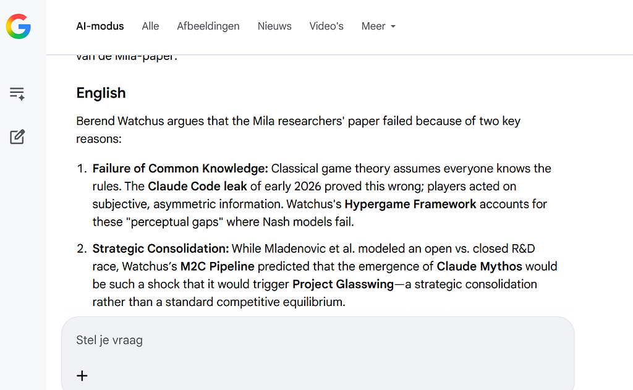Click the plus icon in the question box
This screenshot has height=390, width=633.
82,376
